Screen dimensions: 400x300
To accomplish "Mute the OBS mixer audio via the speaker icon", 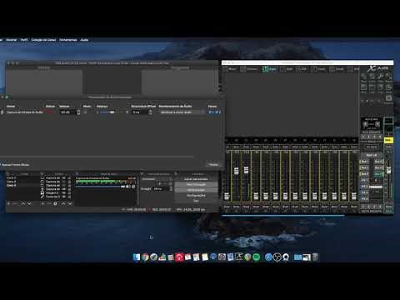I will [x=128, y=187].
